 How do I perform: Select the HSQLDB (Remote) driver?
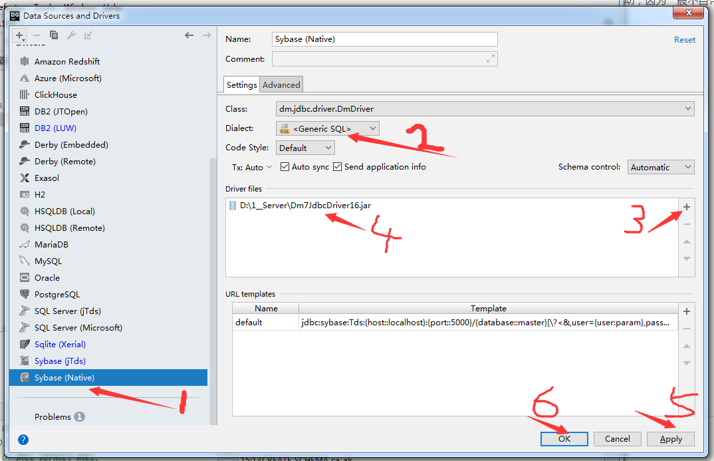coord(108,228)
